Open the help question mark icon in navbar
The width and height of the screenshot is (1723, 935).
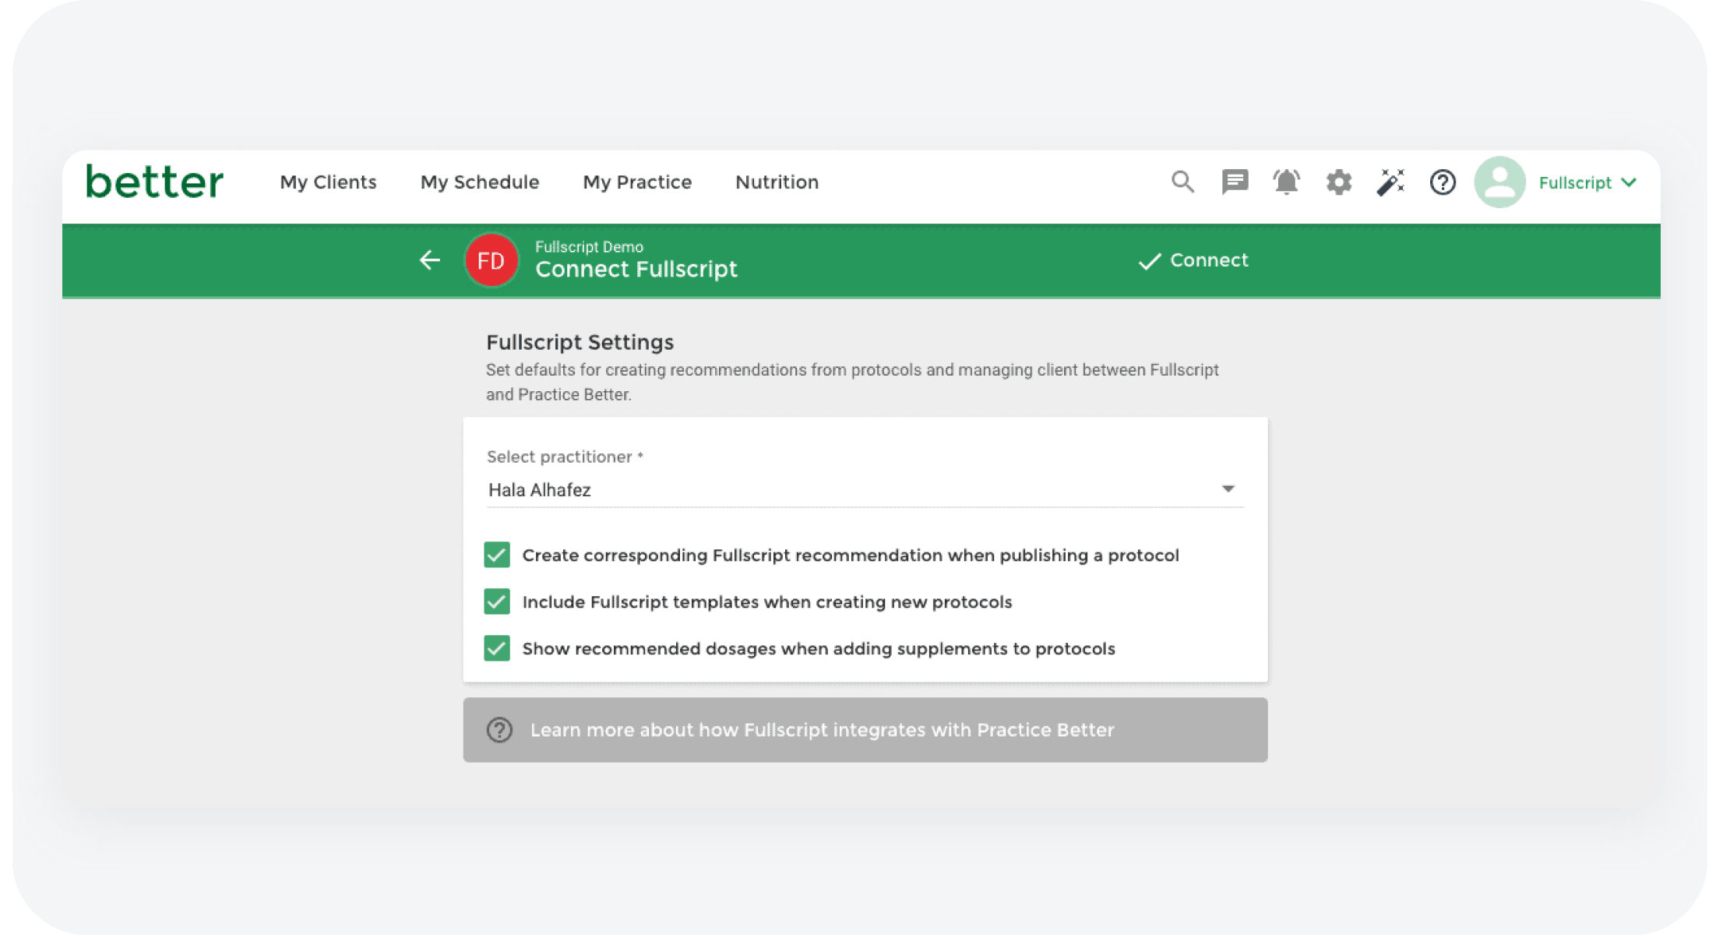click(1443, 182)
